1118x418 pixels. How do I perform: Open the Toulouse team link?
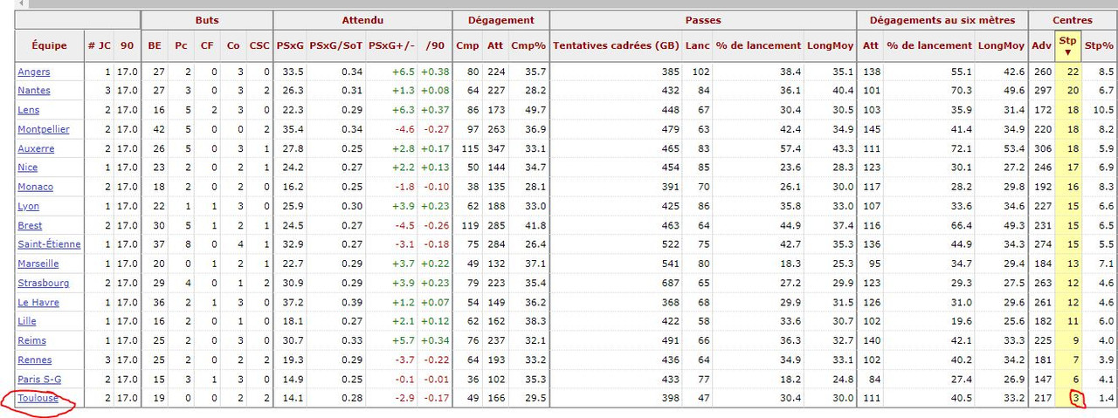pyautogui.click(x=38, y=398)
